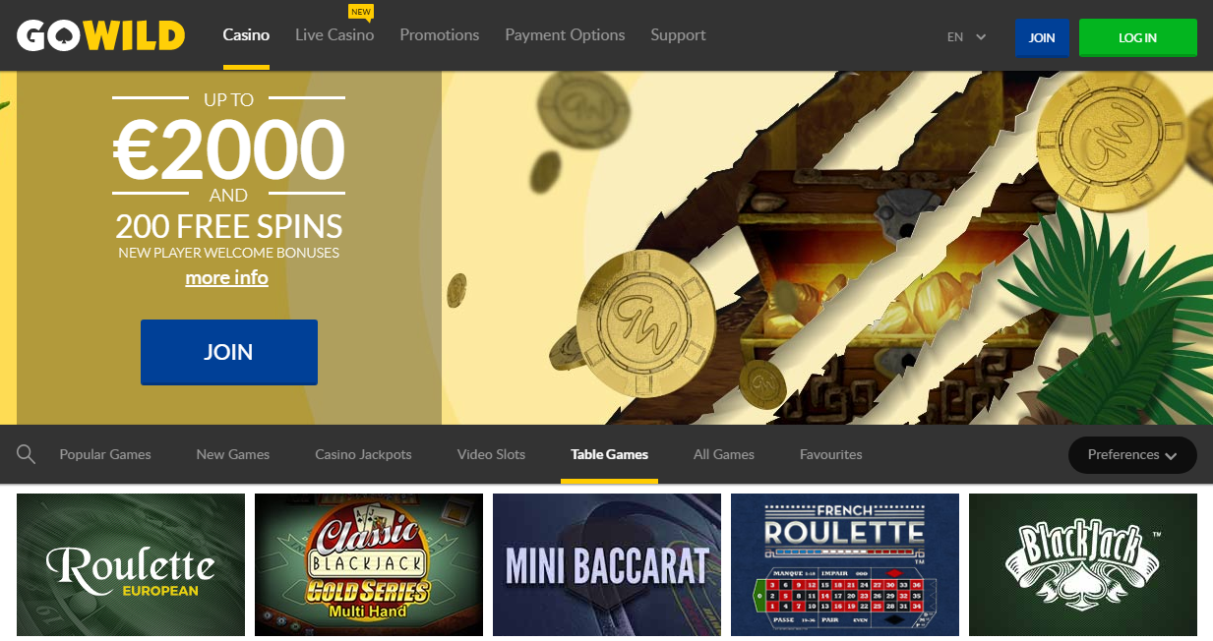Click JOIN in the top header

click(x=1042, y=38)
